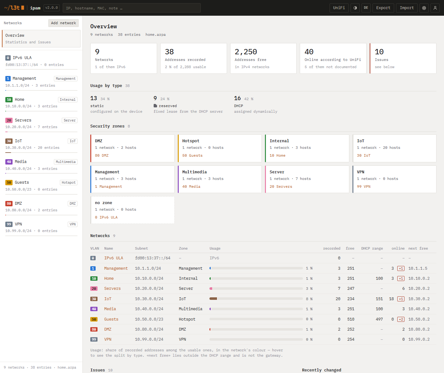This screenshot has height=373, width=444.
Task: Click the Import button
Action: (407, 8)
